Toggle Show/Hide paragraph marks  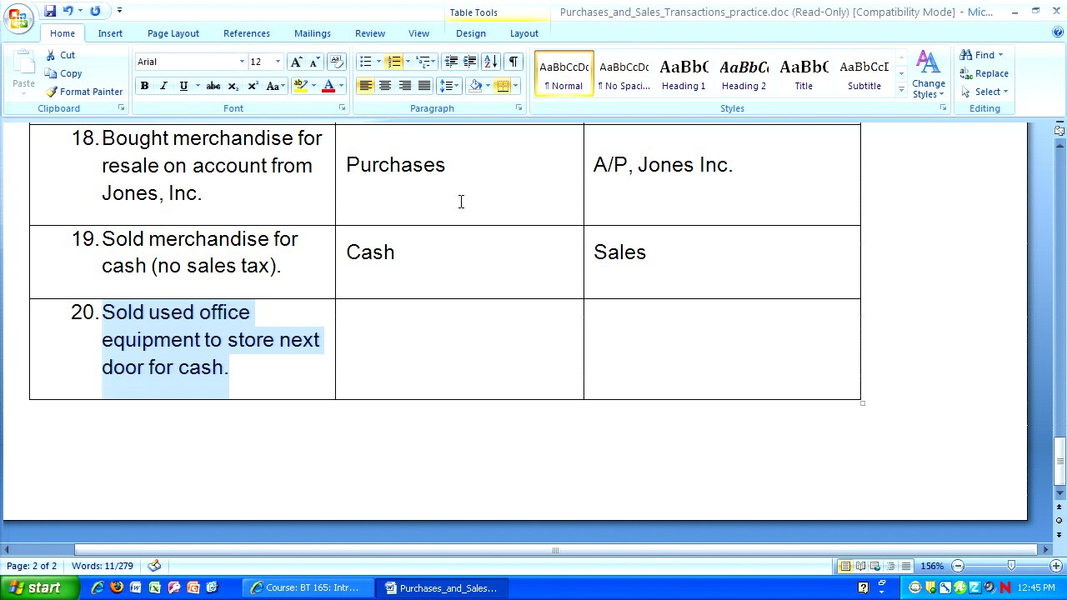pos(513,62)
